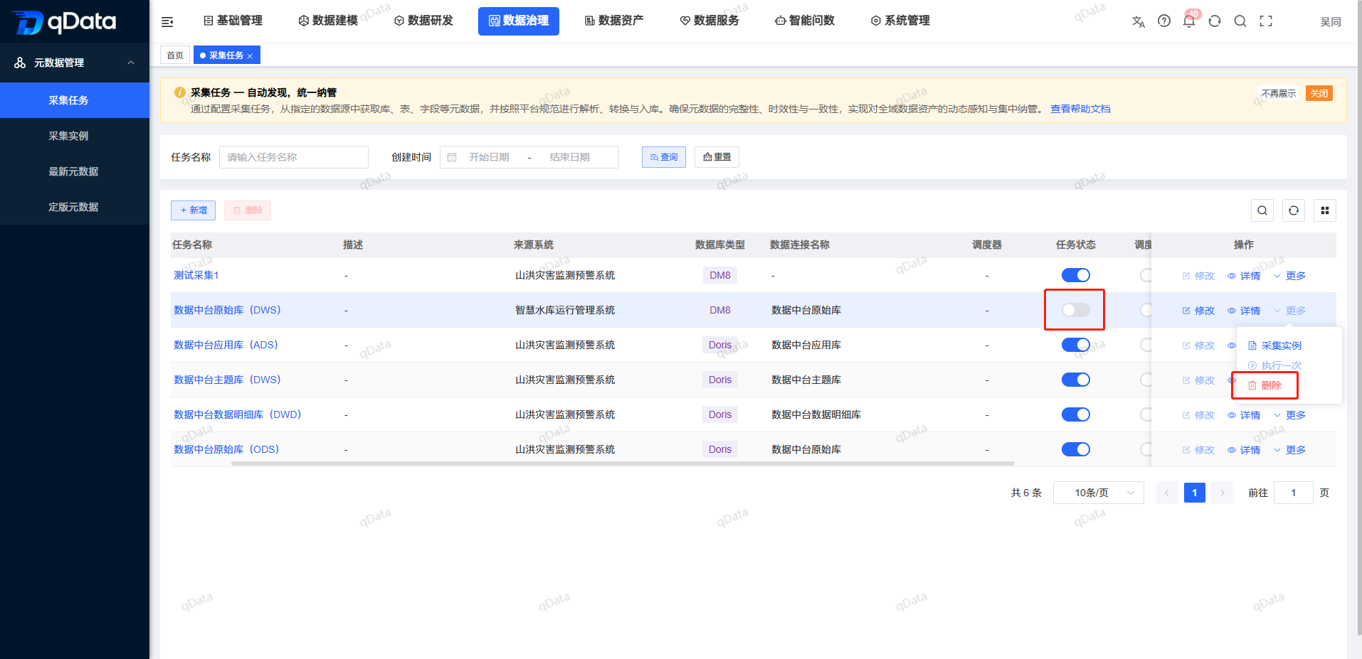Refresh the task table
1362x659 pixels.
pos(1294,210)
